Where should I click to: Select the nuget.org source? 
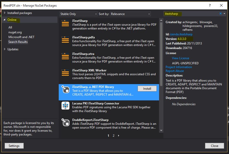coord(15,32)
